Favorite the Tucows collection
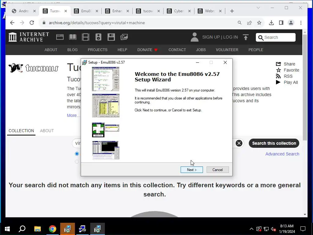This screenshot has width=313, height=235. (x=287, y=70)
